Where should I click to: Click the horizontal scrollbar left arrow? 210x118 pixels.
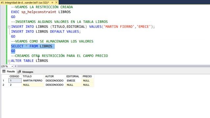(x=15, y=66)
